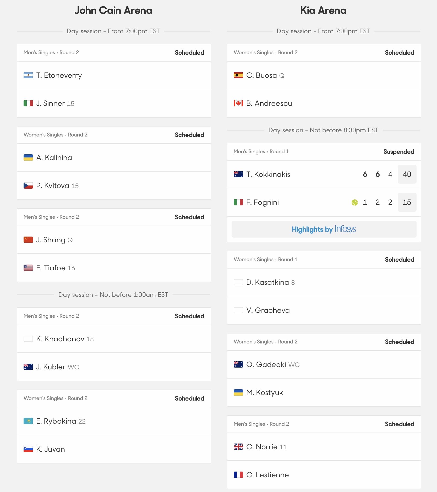
Task: Click the UK flag next to C. Norrie
Action: pyautogui.click(x=238, y=447)
